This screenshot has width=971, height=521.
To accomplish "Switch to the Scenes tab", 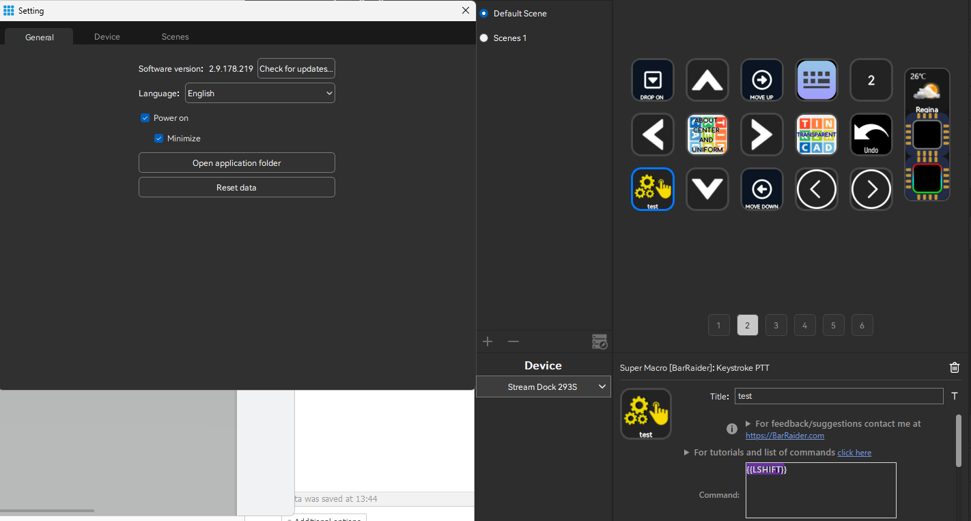I will pos(175,37).
